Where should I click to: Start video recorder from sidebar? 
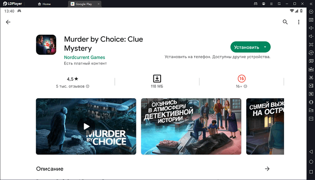tap(311, 86)
